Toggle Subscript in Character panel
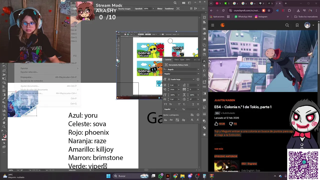 [x=184, y=104]
